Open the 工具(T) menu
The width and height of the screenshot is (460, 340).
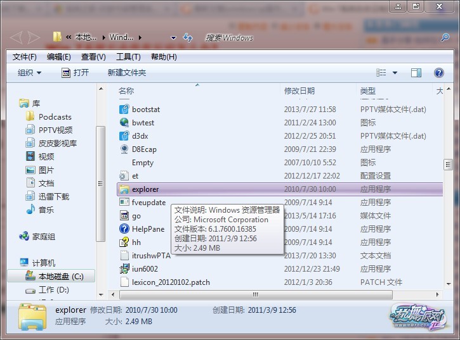point(128,57)
